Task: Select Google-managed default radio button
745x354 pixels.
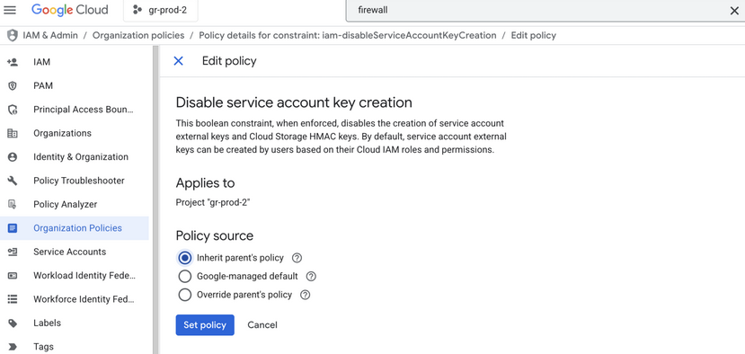Action: [x=185, y=277]
